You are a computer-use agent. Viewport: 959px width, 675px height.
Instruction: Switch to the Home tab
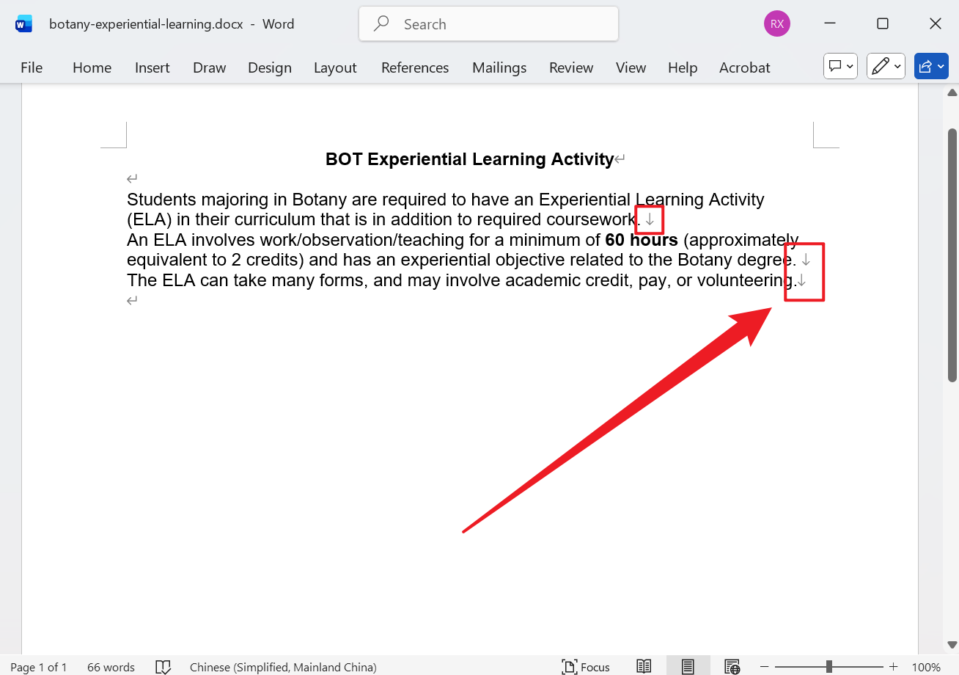point(92,67)
